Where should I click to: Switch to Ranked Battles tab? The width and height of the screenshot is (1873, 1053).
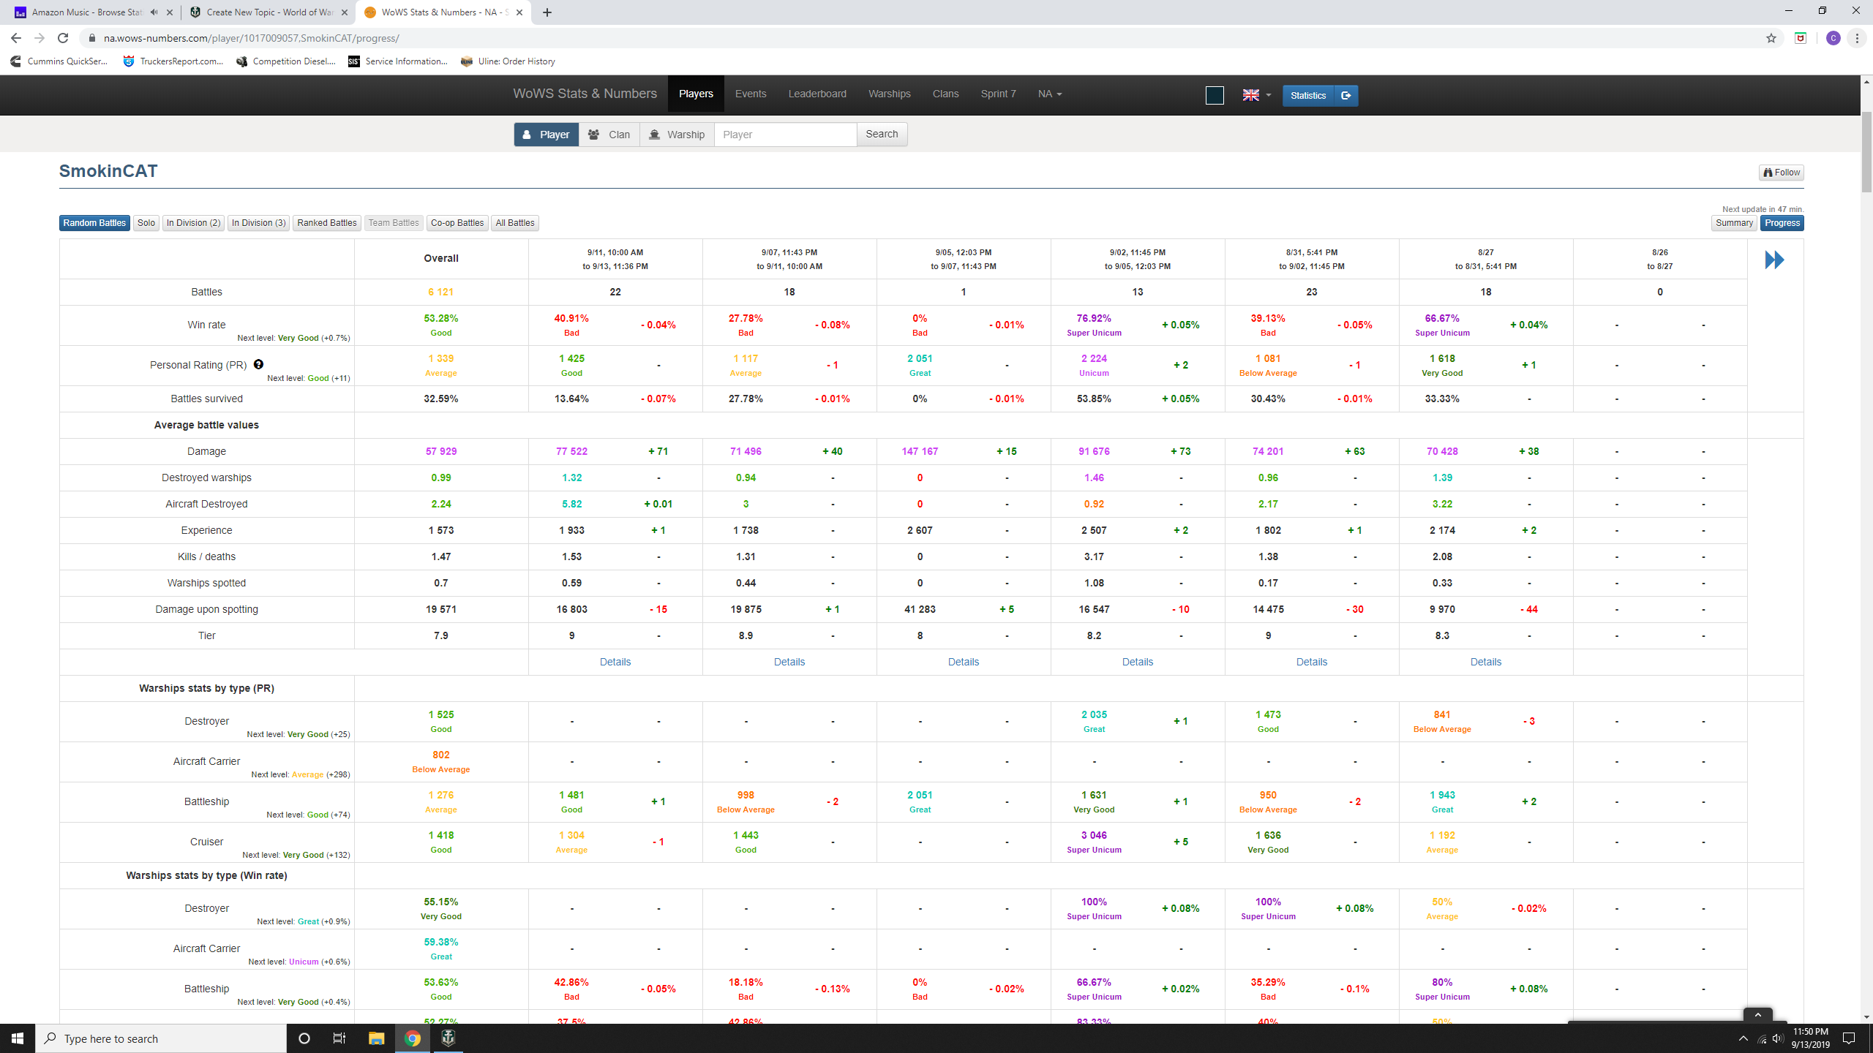pos(327,223)
